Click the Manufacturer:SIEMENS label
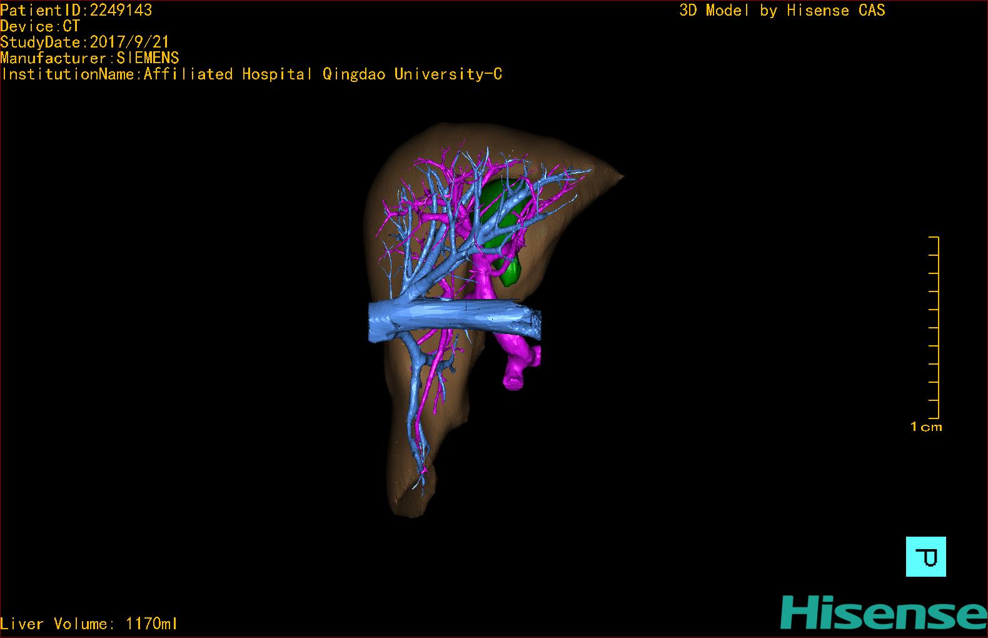 89,58
